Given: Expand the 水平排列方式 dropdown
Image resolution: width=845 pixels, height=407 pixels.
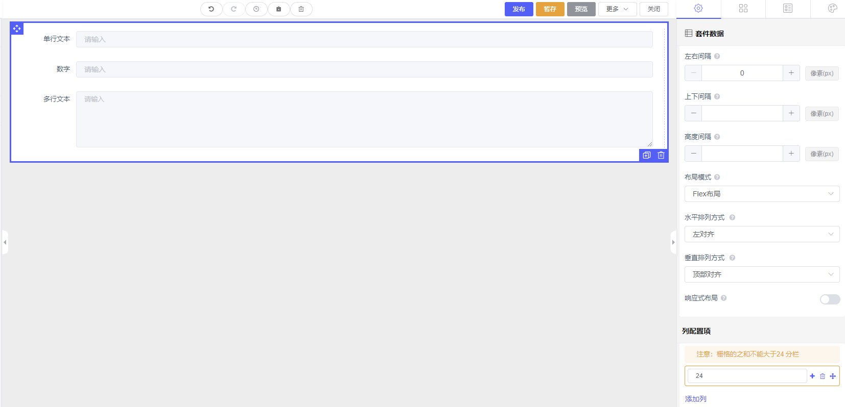Looking at the screenshot, I should coord(761,234).
